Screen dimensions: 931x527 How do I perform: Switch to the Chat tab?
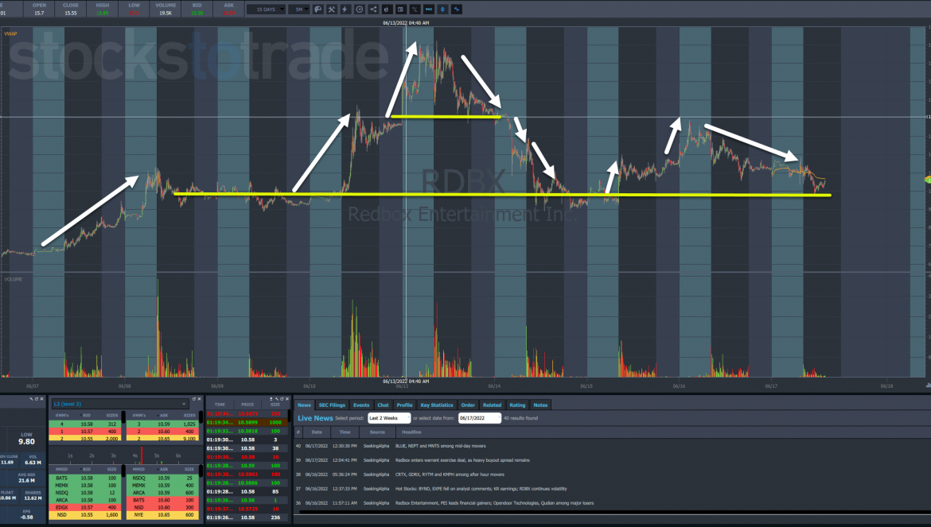coord(383,405)
